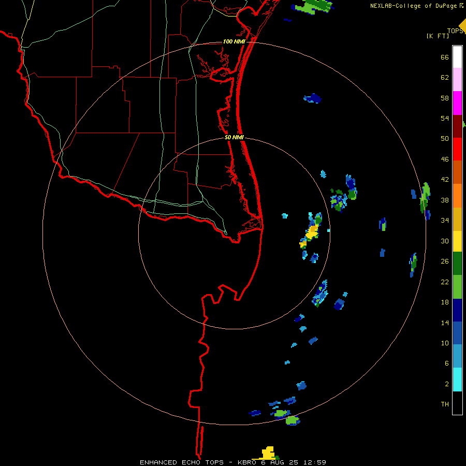Viewport: 466px width, 466px height.
Task: Click the bright yellow legend swatch
Action: 457,241
